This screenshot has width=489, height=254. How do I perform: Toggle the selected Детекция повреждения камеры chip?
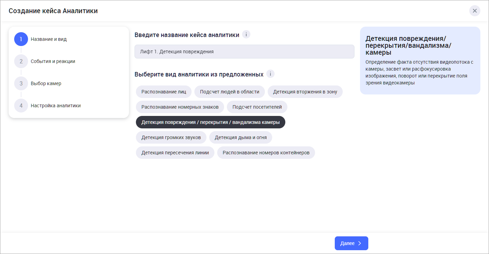click(210, 122)
